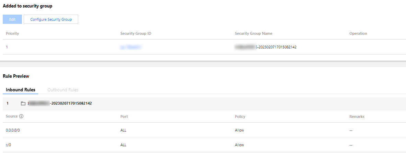The image size is (406, 153).
Task: Click the Policy column header
Action: (x=240, y=117)
